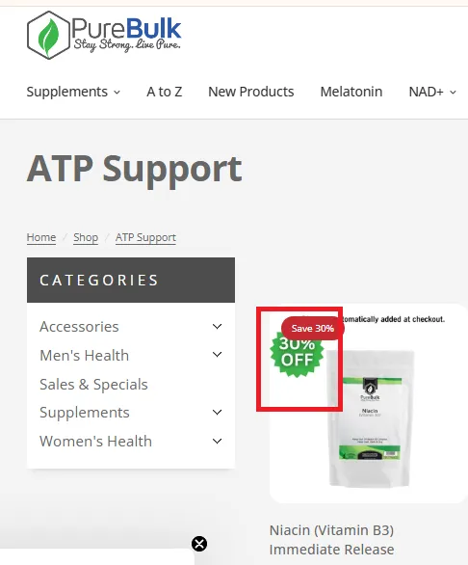Select Melatonin in the navigation bar
468x565 pixels.
[351, 92]
